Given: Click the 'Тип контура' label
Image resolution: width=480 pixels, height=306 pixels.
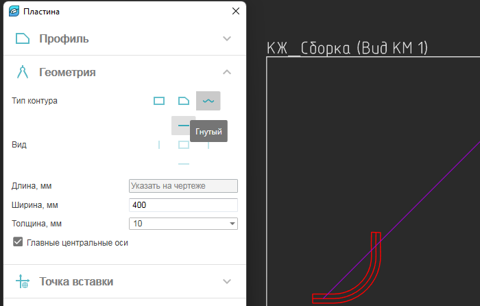Looking at the screenshot, I should coord(34,101).
